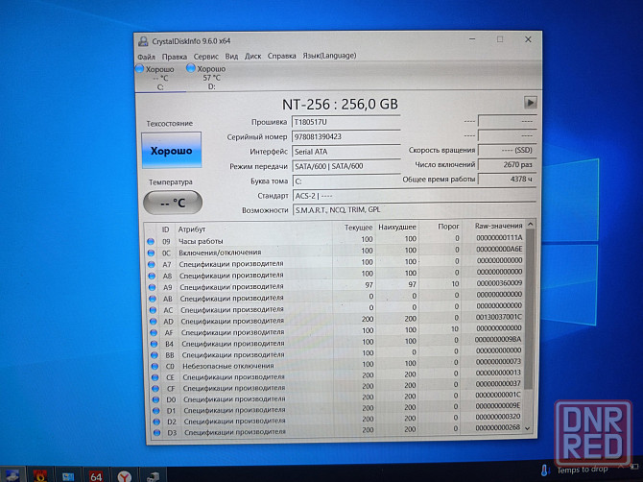Image resolution: width=643 pixels, height=482 pixels.
Task: Click the status dot for attribute D0
Action: [155, 399]
